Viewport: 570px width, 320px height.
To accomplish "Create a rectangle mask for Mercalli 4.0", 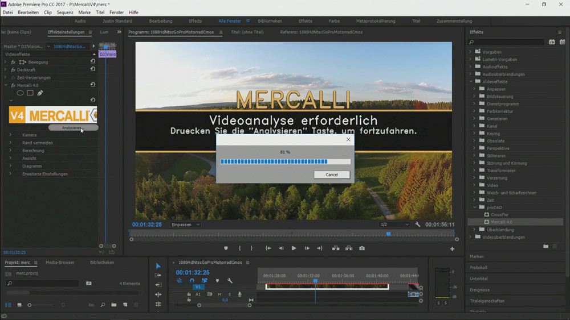I will coord(30,93).
